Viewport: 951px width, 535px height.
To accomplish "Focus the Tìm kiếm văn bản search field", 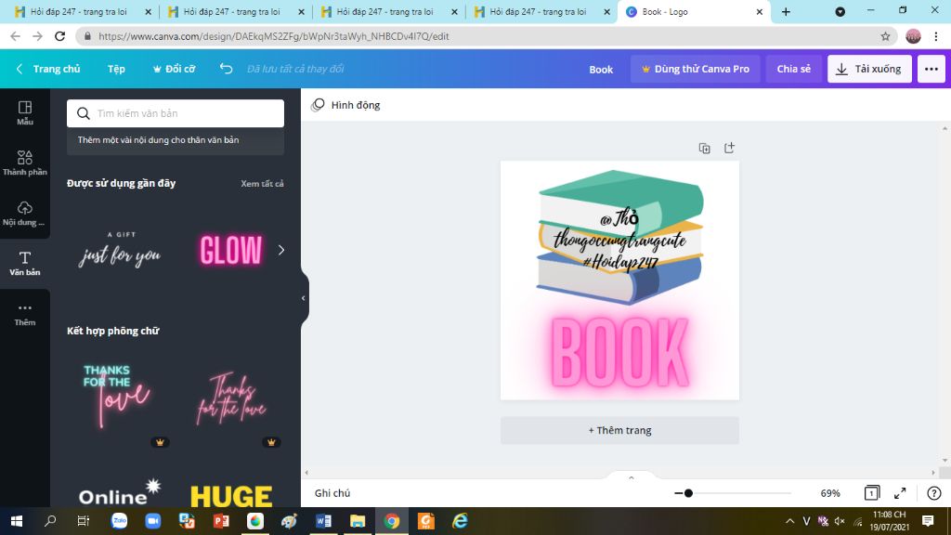I will coord(176,113).
